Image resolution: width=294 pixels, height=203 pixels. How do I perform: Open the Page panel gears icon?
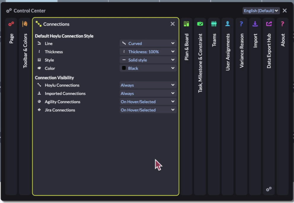pyautogui.click(x=11, y=24)
